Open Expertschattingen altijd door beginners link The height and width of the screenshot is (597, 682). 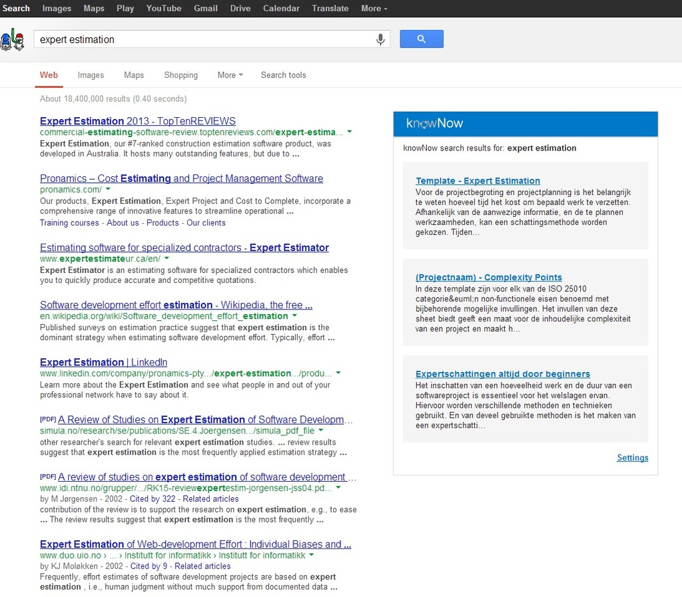503,373
